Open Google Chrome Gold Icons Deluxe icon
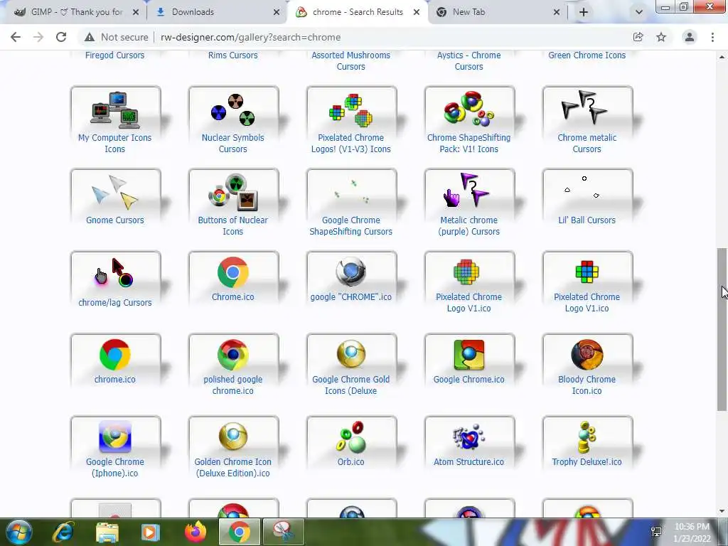 [x=351, y=354]
